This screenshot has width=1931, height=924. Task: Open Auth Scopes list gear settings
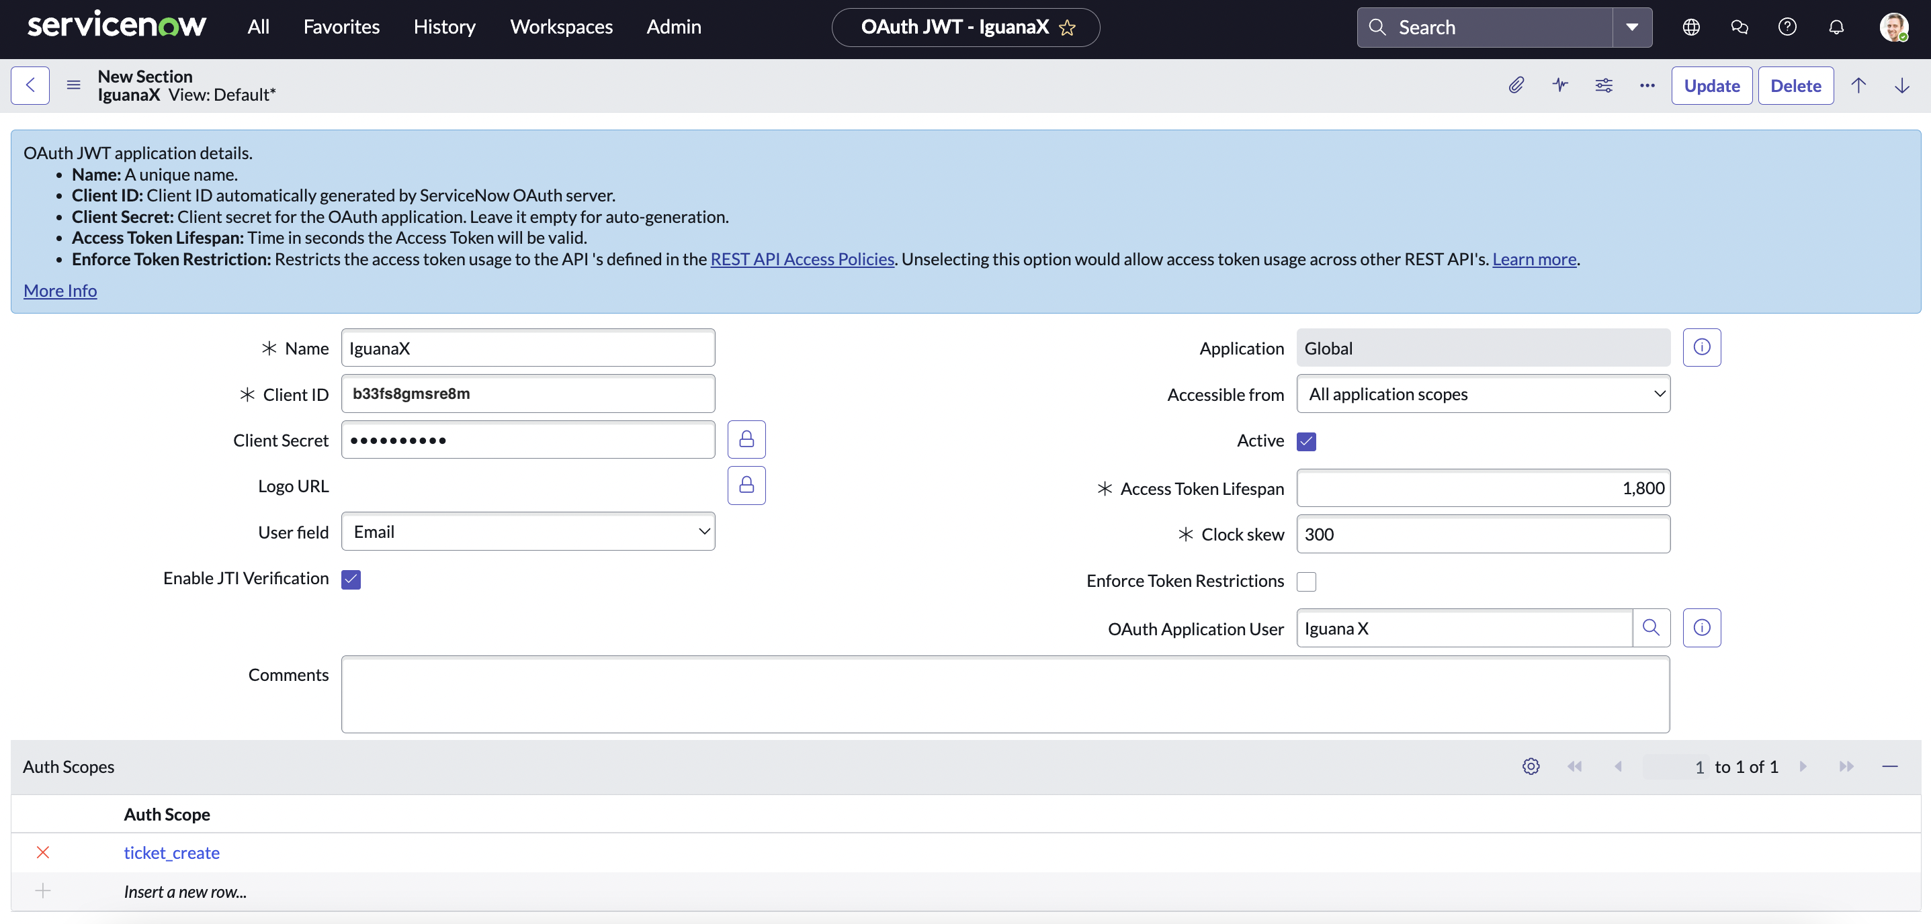(x=1531, y=767)
